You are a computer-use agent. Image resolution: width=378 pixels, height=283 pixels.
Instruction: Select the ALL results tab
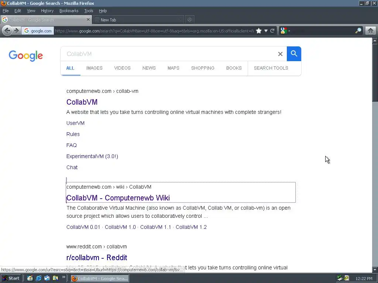point(70,68)
